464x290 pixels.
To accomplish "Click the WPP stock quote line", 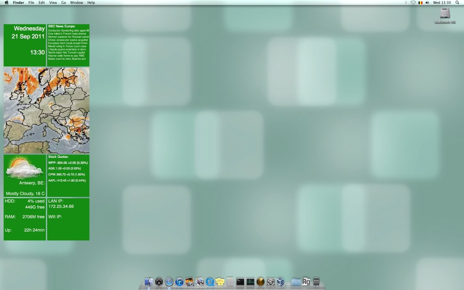I will click(68, 163).
